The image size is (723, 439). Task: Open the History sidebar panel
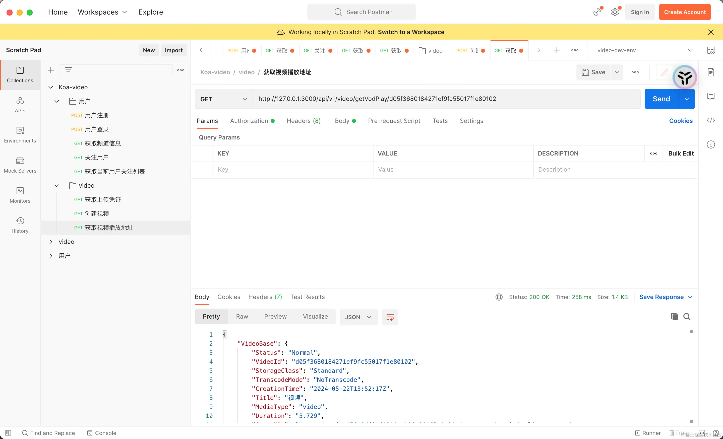(20, 225)
